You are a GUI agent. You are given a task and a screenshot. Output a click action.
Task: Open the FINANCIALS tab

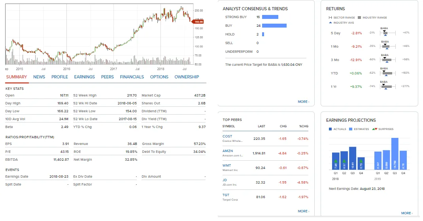pos(132,77)
